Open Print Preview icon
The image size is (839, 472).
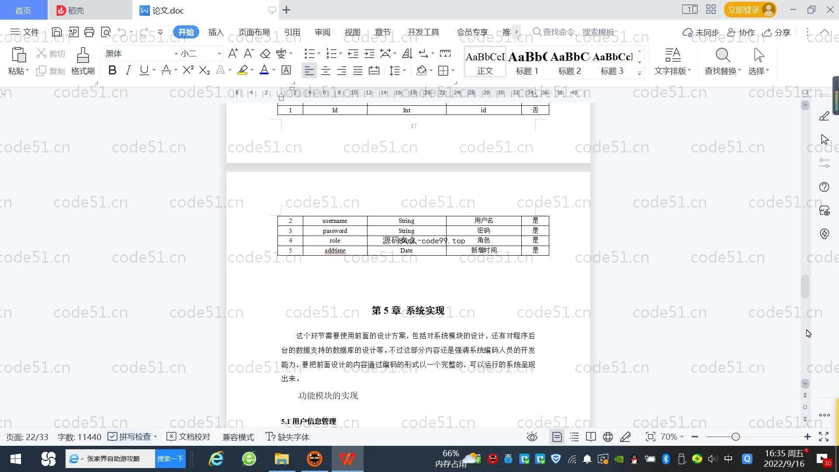[105, 32]
